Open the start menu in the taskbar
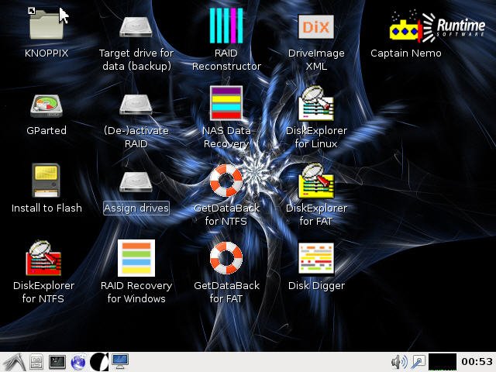Image resolution: width=496 pixels, height=372 pixels. (13, 361)
